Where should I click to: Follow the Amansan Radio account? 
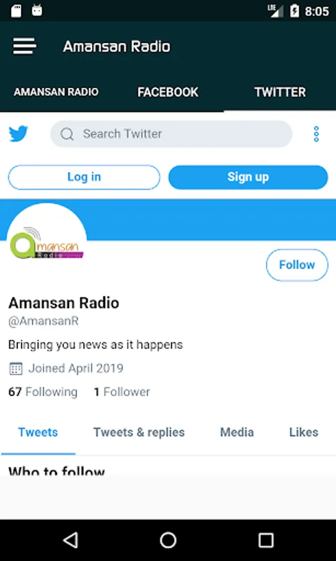pyautogui.click(x=297, y=265)
